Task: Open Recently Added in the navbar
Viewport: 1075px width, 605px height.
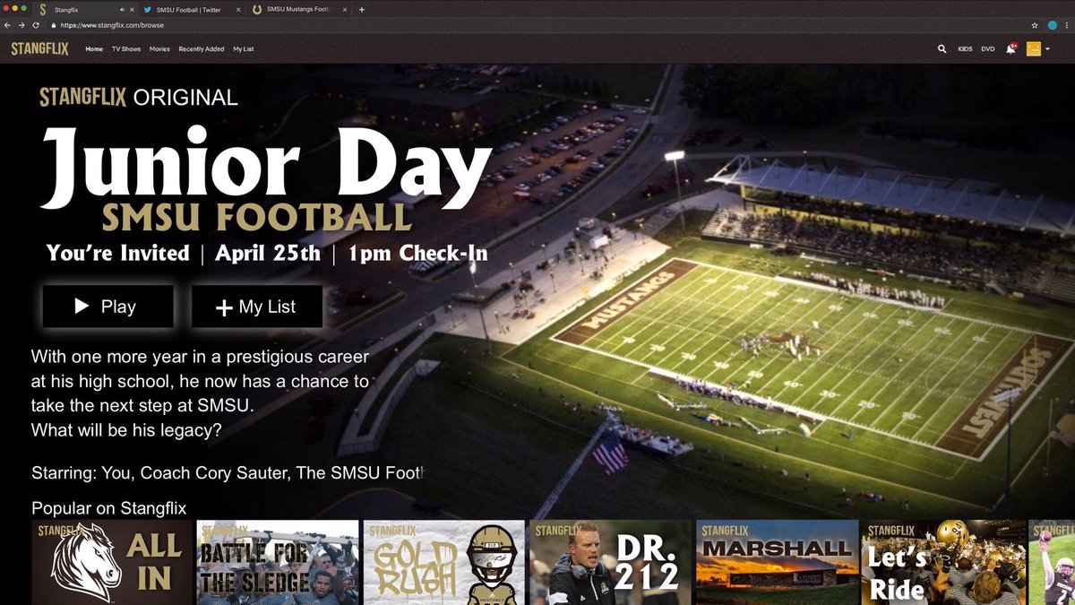Action: click(x=202, y=49)
